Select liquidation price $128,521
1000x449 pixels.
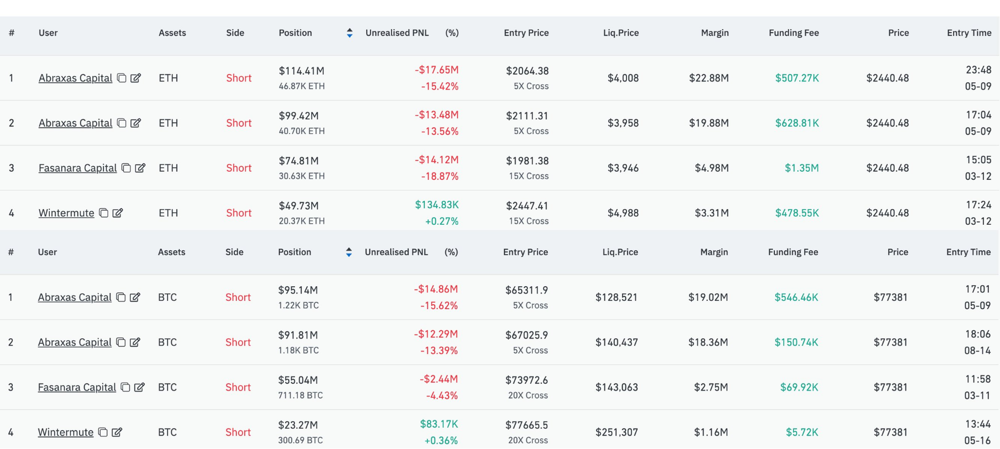click(x=616, y=297)
